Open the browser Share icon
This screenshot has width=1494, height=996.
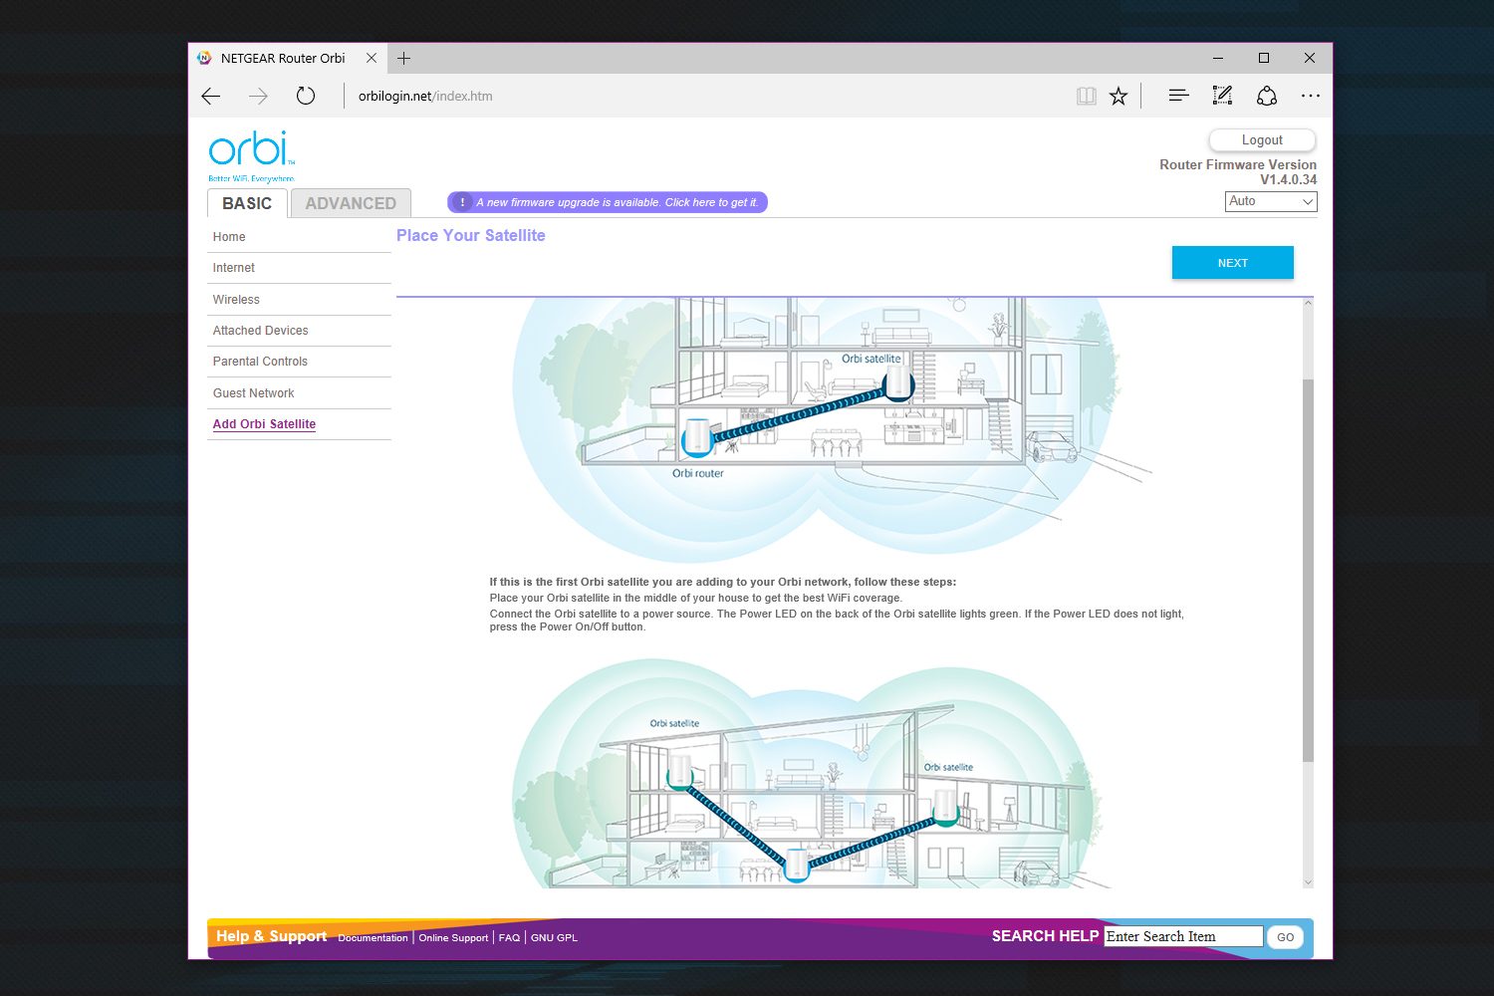[1267, 96]
